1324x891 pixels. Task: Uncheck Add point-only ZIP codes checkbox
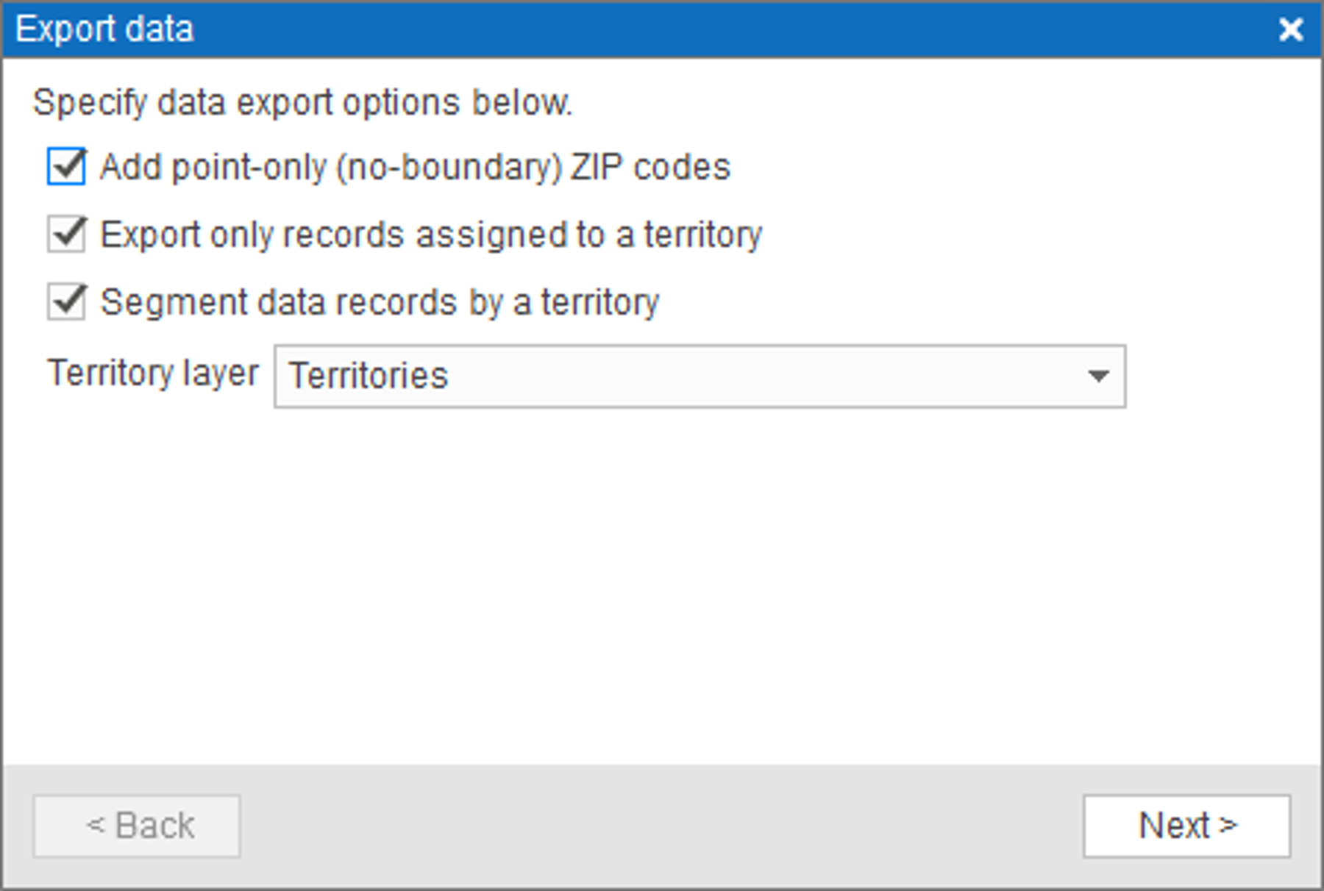click(x=66, y=167)
